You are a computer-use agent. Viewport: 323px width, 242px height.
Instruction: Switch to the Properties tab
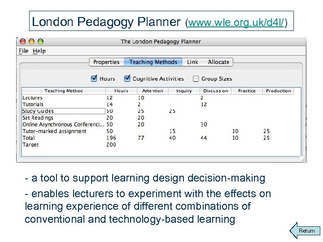(x=106, y=62)
